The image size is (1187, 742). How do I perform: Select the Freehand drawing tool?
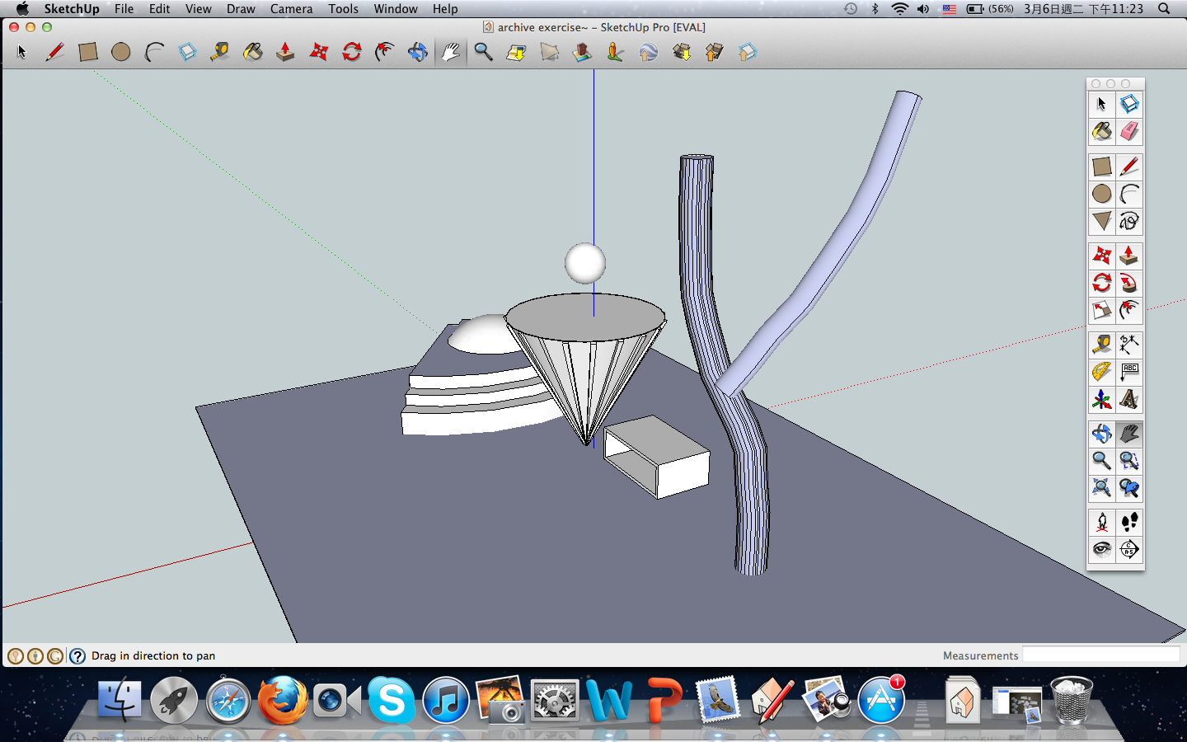click(x=1129, y=221)
